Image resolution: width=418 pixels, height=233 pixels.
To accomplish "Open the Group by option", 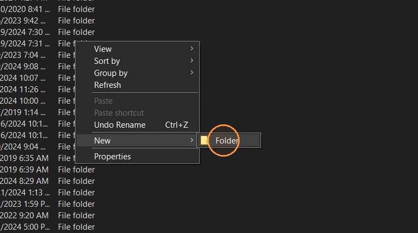I will pyautogui.click(x=137, y=73).
